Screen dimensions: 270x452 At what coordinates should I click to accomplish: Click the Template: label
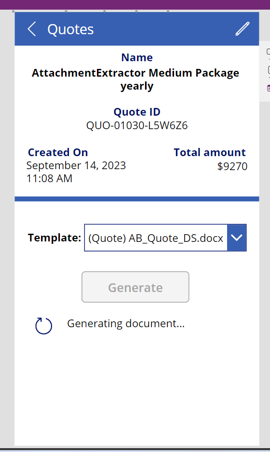tap(54, 238)
